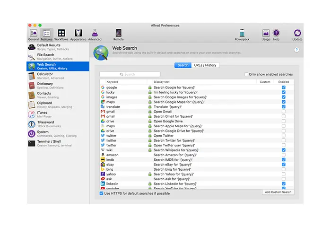Viewport: 331px width, 227px height.
Task: Sort by the Keyword column header
Action: pos(113,82)
